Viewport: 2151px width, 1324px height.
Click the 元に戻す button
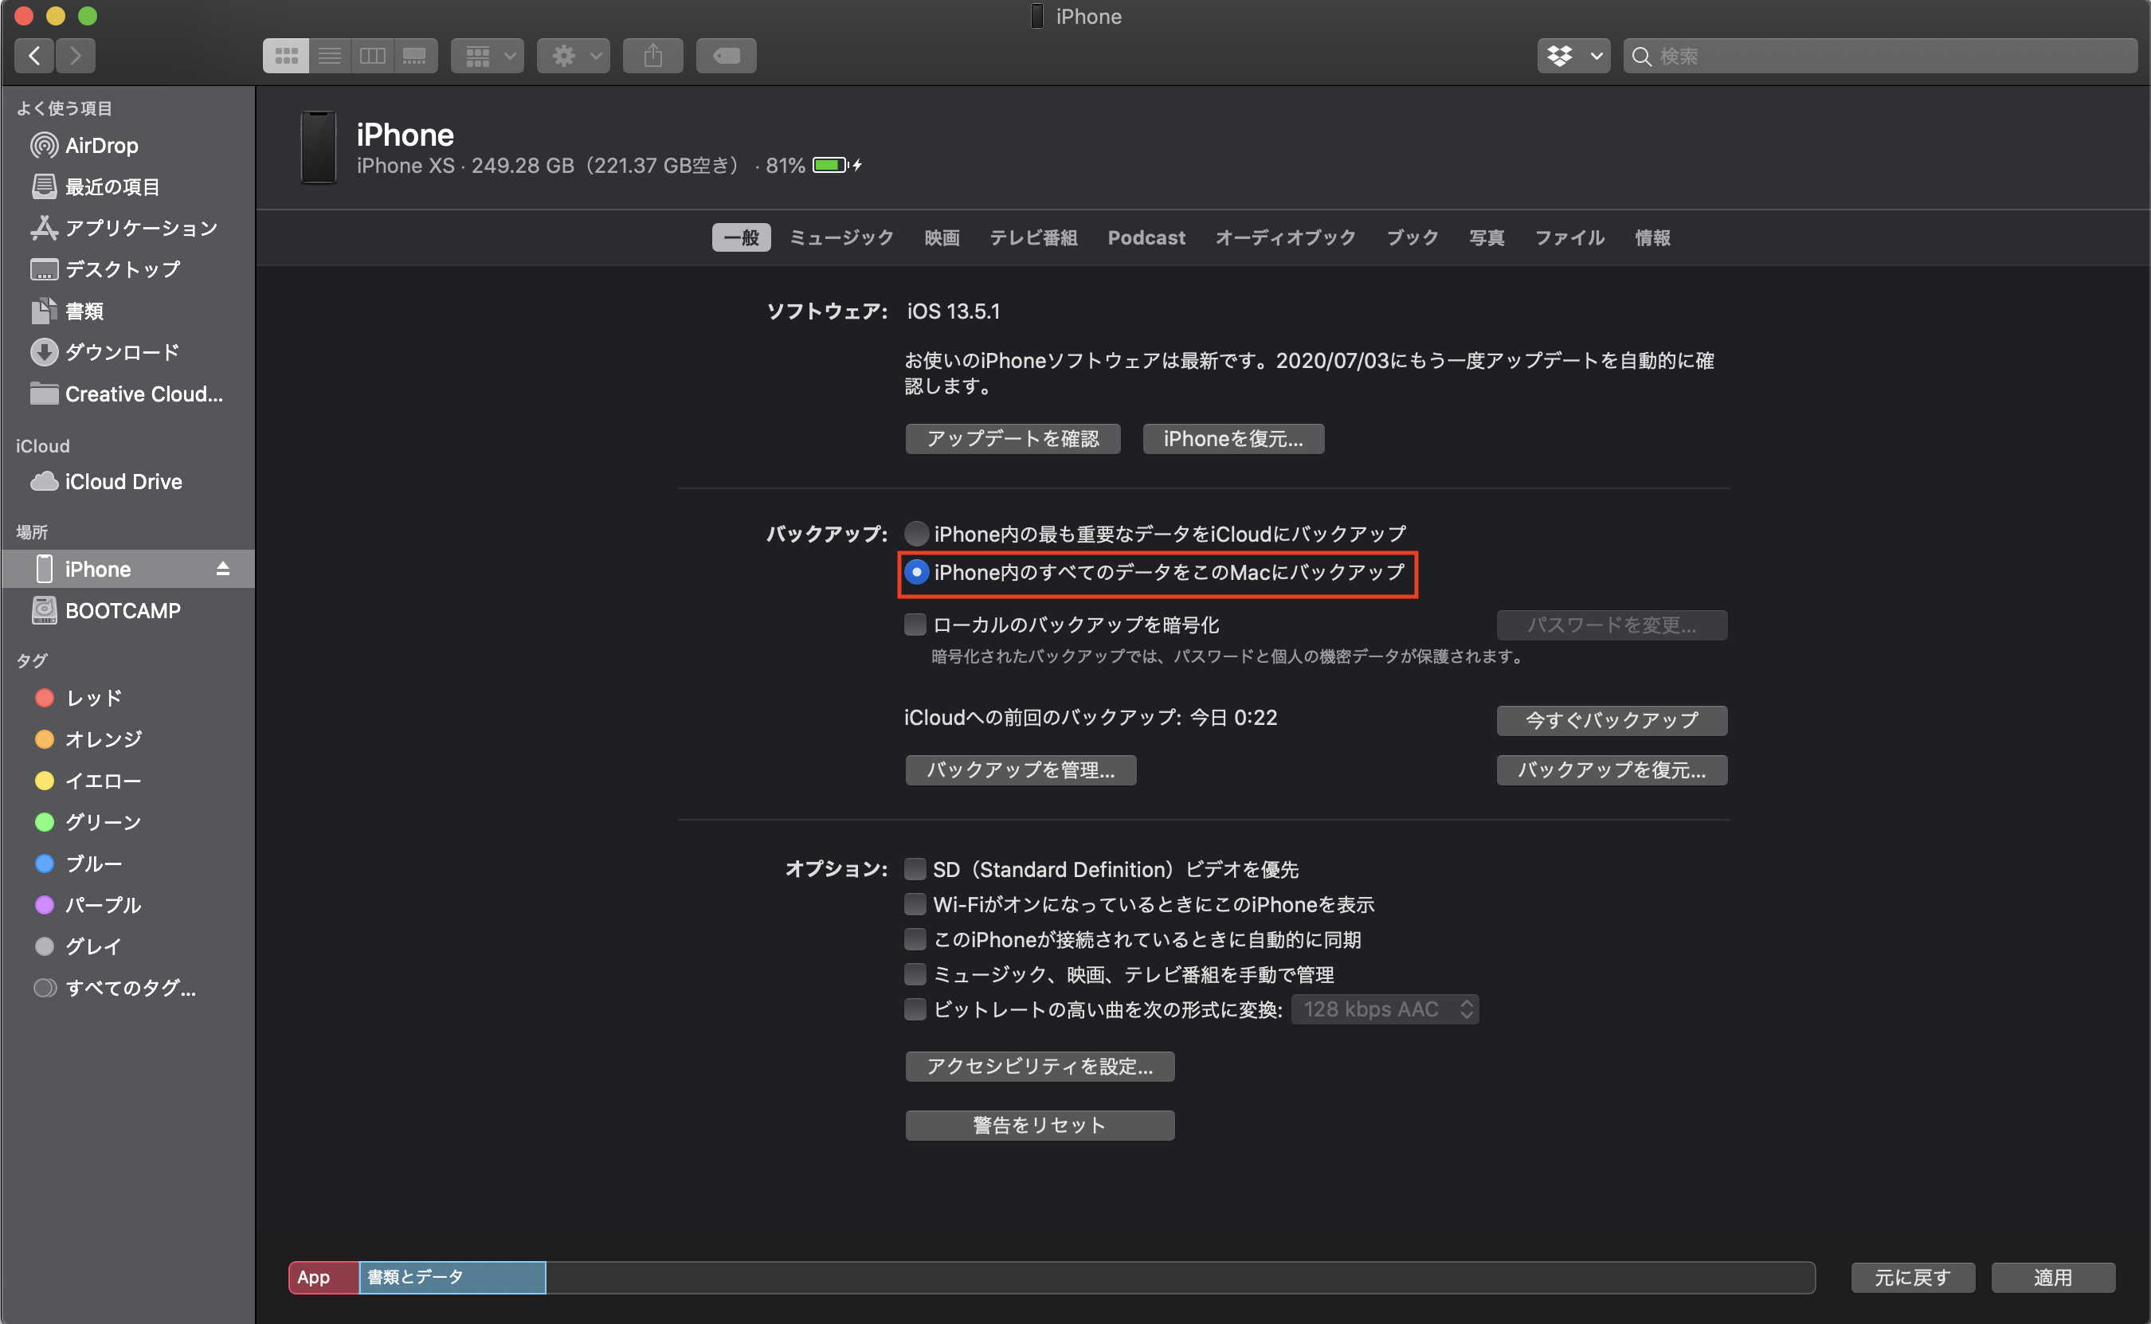point(1913,1278)
